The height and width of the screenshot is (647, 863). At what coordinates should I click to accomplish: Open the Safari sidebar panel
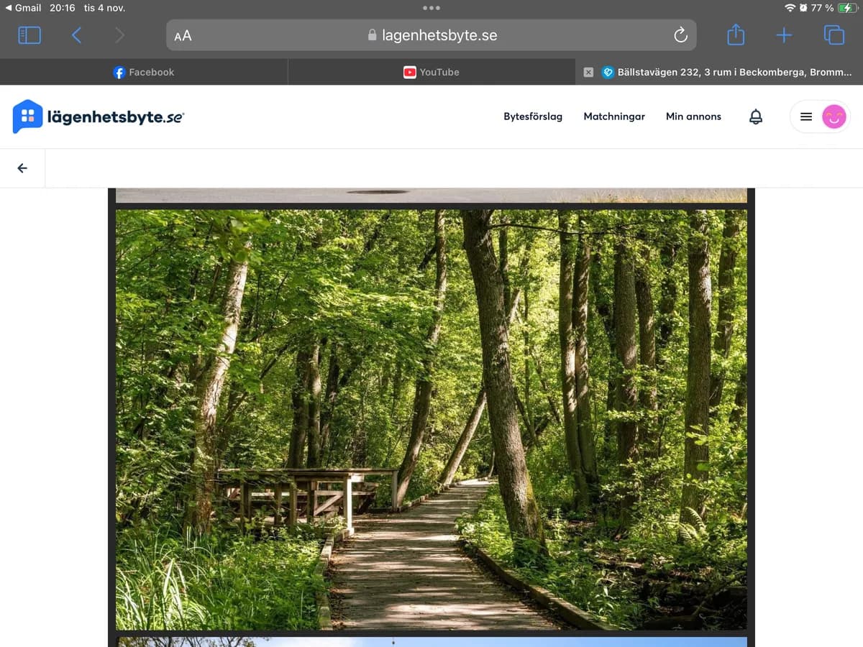[x=29, y=35]
